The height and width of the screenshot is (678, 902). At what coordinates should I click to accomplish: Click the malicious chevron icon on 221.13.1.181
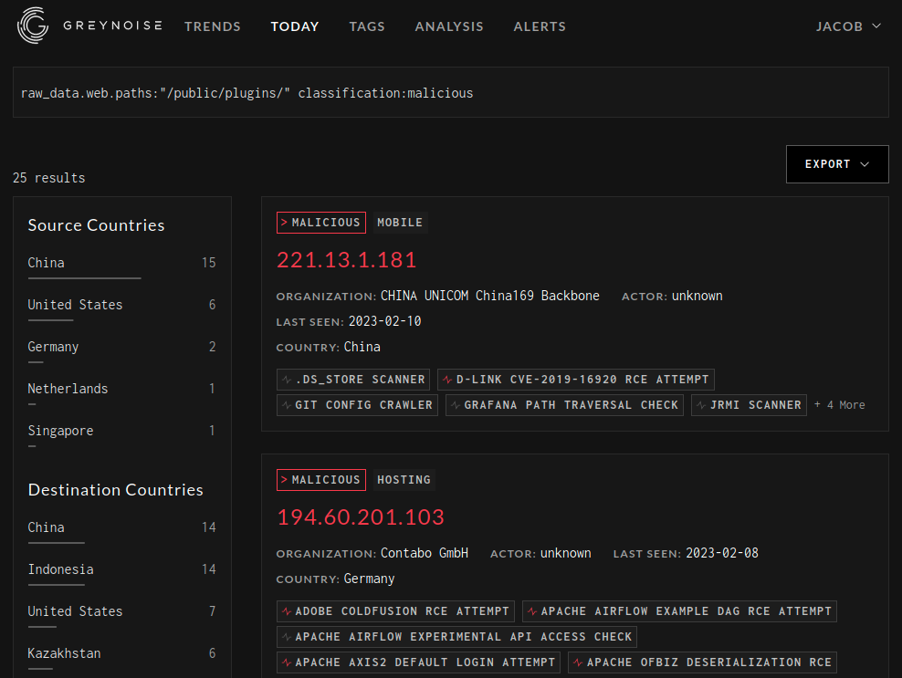(x=286, y=222)
